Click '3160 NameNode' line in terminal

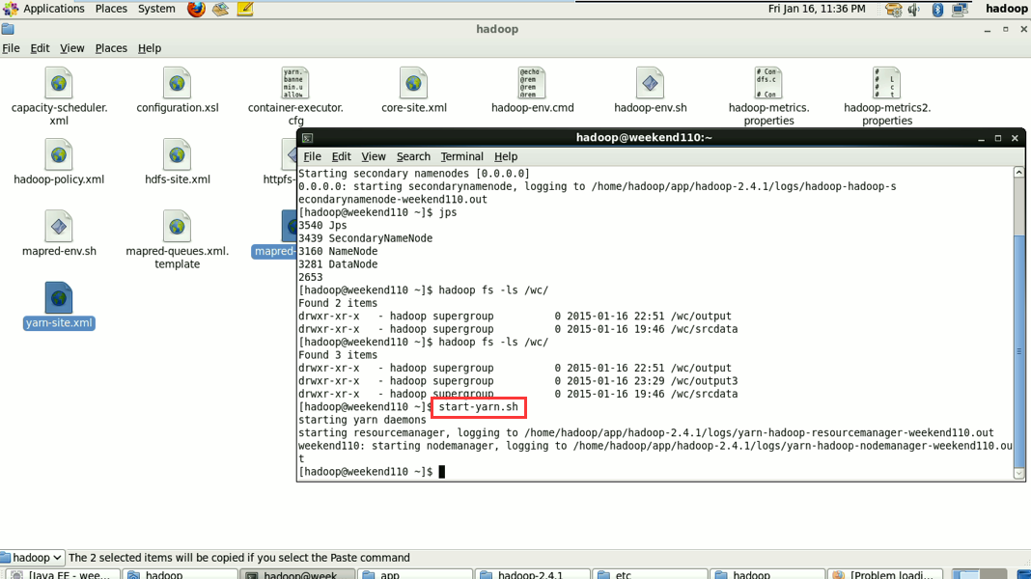click(x=338, y=252)
